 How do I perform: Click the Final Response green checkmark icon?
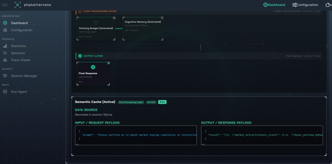(x=93, y=67)
